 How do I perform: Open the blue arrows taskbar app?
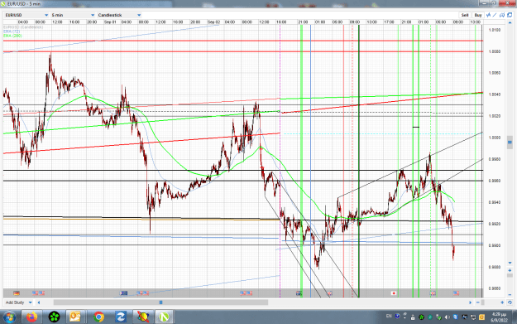tap(121, 317)
